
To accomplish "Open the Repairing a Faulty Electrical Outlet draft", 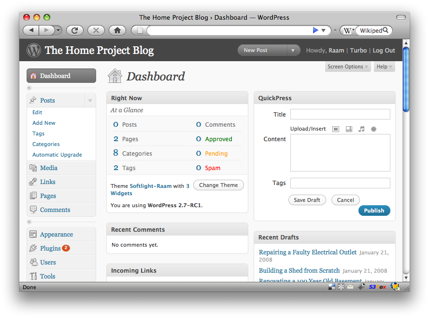I will tap(307, 252).
